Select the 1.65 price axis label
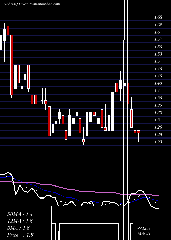The image size is (171, 240). (x=158, y=17)
